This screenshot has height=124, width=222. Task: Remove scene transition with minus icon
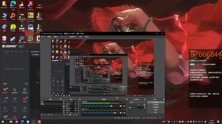tap(141, 105)
